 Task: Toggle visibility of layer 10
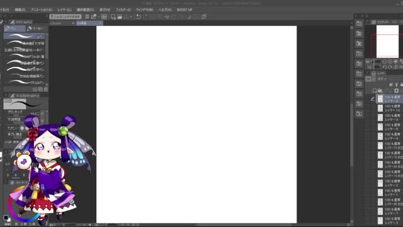(368, 108)
